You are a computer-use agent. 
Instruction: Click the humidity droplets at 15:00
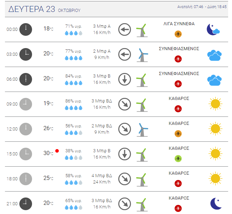(x=74, y=158)
